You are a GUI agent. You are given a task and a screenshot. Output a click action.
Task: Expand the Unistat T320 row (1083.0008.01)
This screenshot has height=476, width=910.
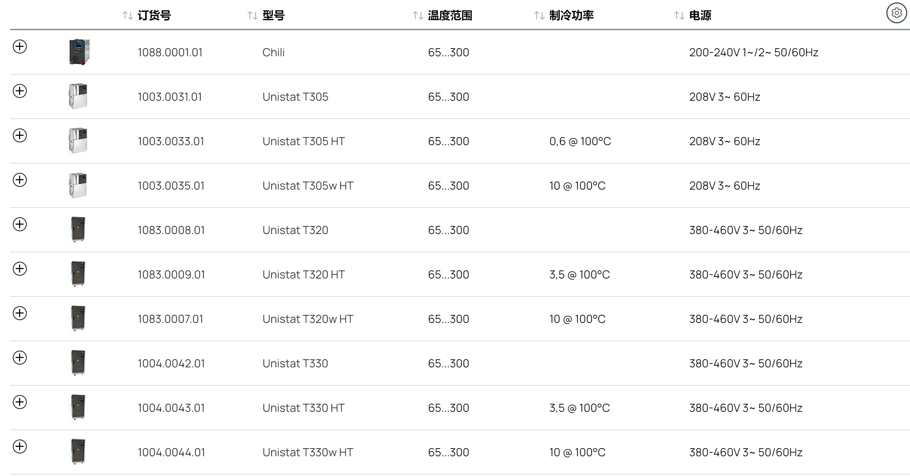coord(20,224)
